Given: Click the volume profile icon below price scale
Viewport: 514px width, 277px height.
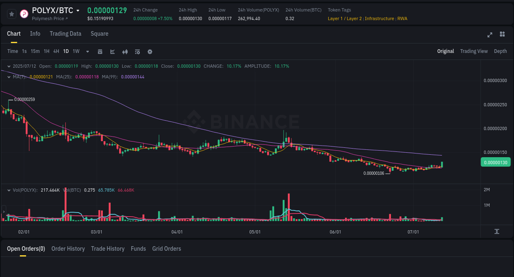Looking at the screenshot, I should click(x=497, y=231).
